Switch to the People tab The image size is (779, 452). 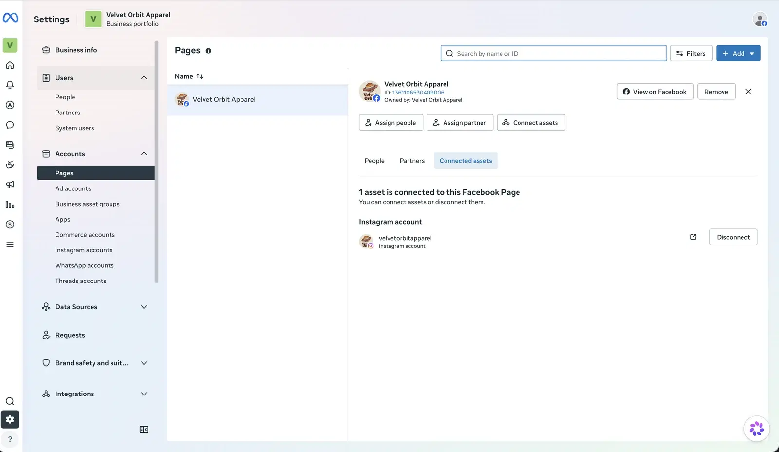pos(374,161)
